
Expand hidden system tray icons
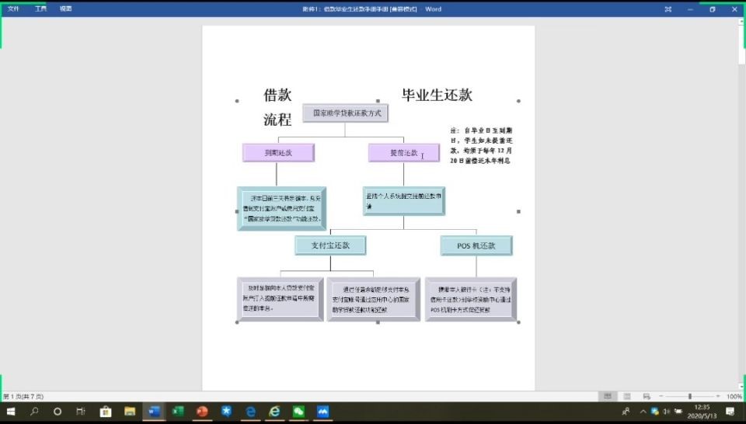coord(643,412)
